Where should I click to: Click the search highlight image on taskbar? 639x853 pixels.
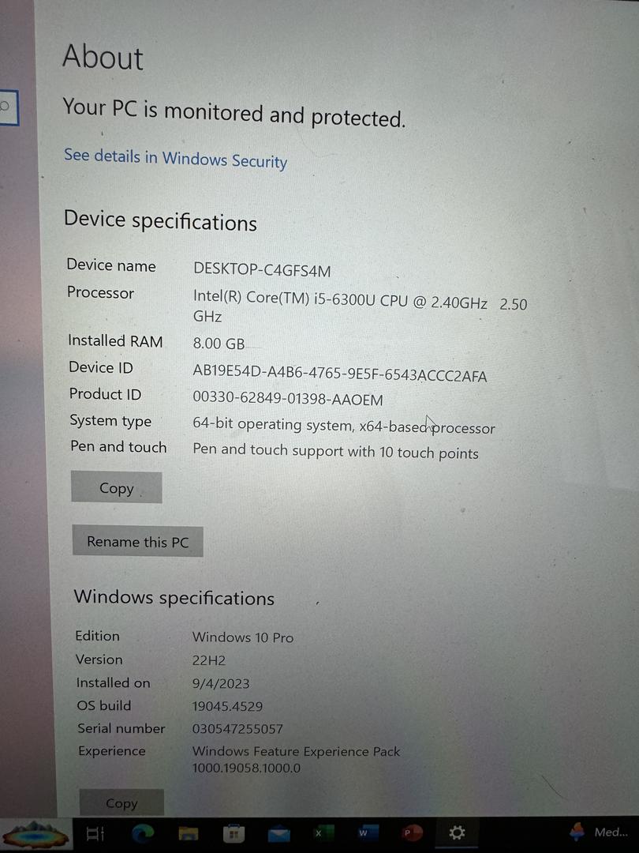pyautogui.click(x=35, y=835)
